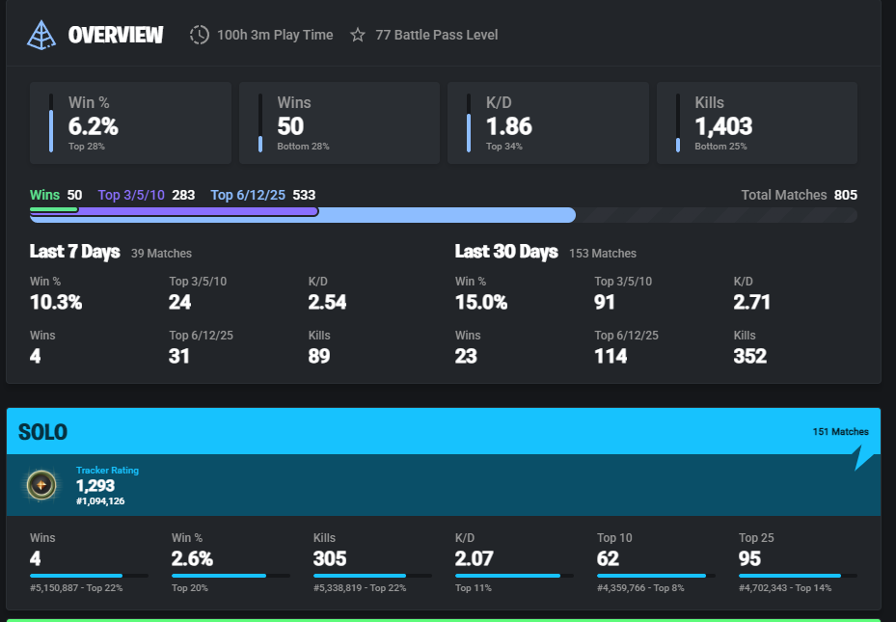
Task: Click the 100h 3m Play Time text
Action: (275, 35)
